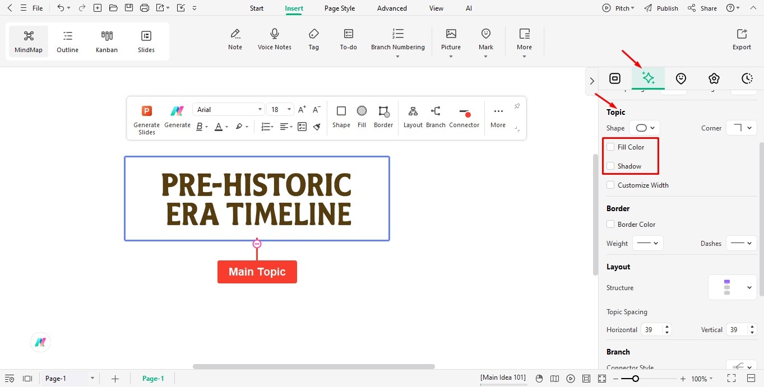Screen dimensions: 764x387
Task: Open the Layout Structure dropdown
Action: pos(733,287)
